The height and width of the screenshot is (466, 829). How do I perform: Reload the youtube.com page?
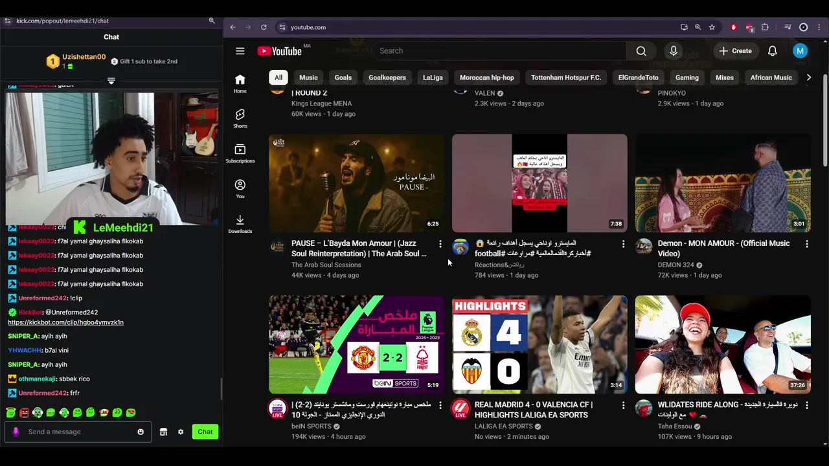(264, 27)
